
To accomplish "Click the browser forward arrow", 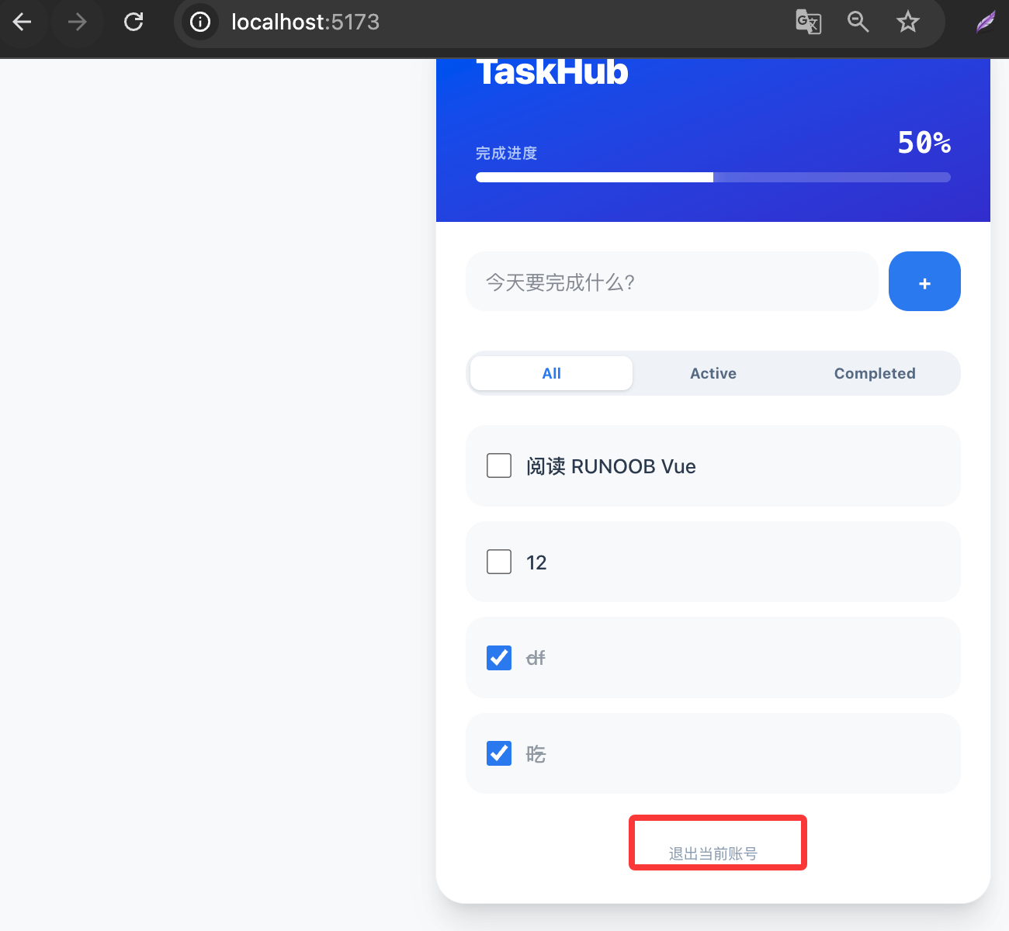I will 77,22.
